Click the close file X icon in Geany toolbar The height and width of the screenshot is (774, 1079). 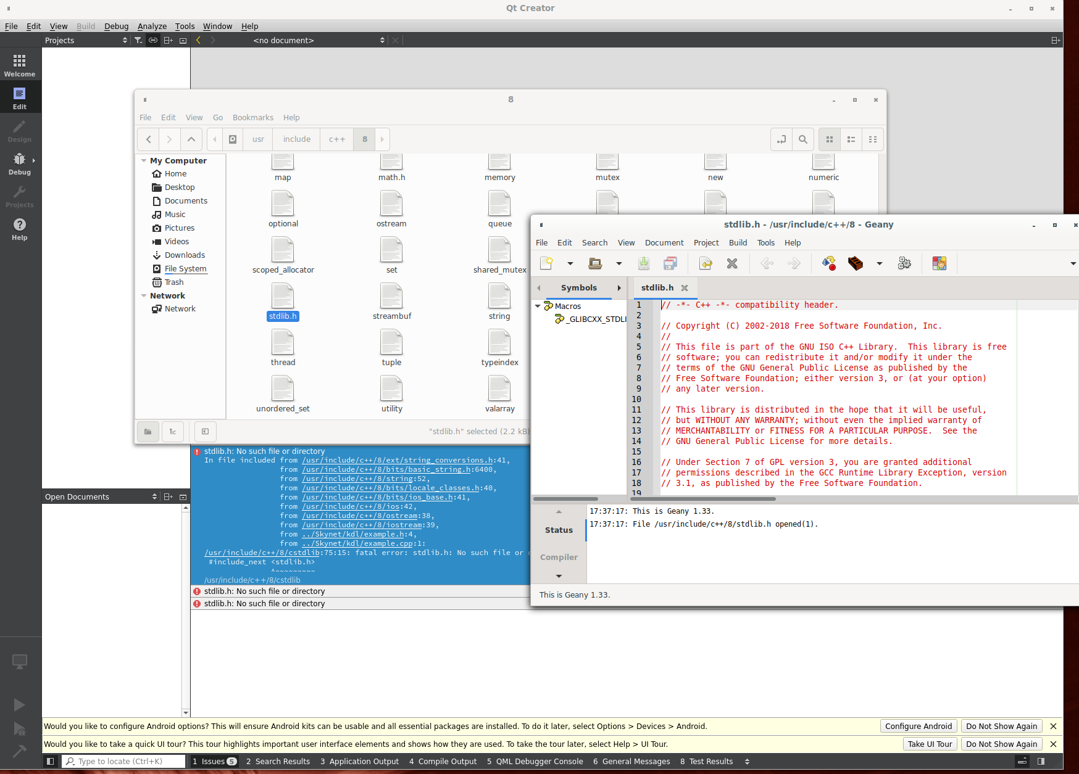(732, 263)
